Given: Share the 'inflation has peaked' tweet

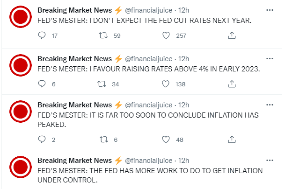Looking at the screenshot, I should coord(232,139).
